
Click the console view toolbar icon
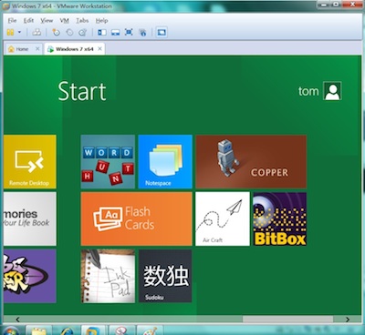[x=162, y=32]
